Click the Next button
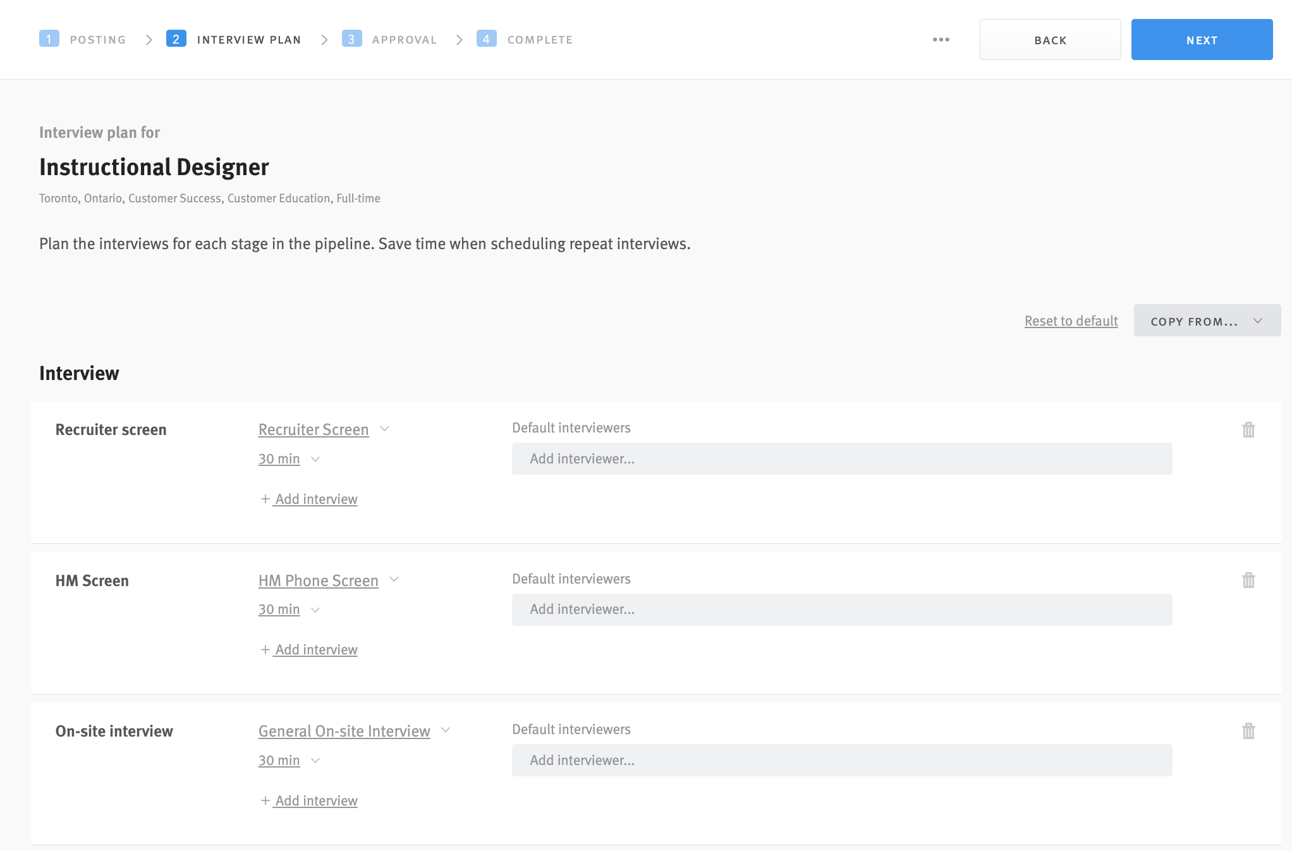The height and width of the screenshot is (851, 1292). click(1202, 39)
